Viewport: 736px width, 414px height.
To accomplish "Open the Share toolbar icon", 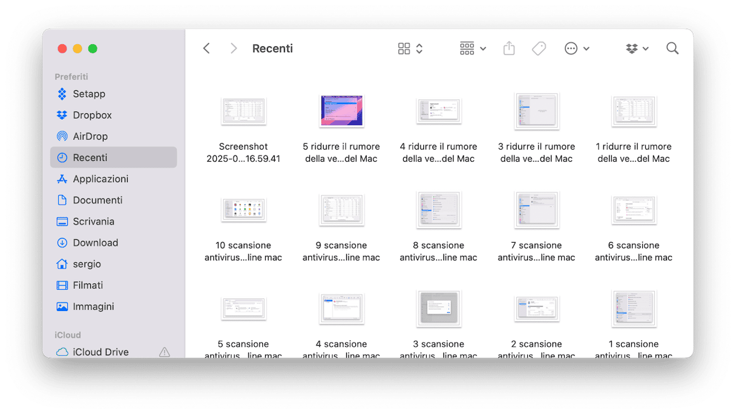I will click(x=509, y=48).
